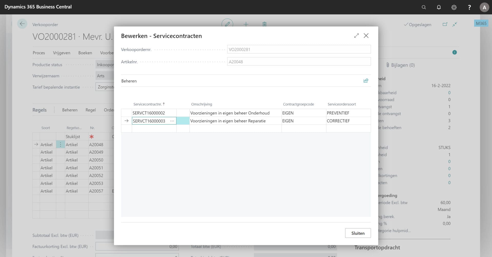Image resolution: width=492 pixels, height=257 pixels.
Task: Click the Sluiten button
Action: coord(358,233)
